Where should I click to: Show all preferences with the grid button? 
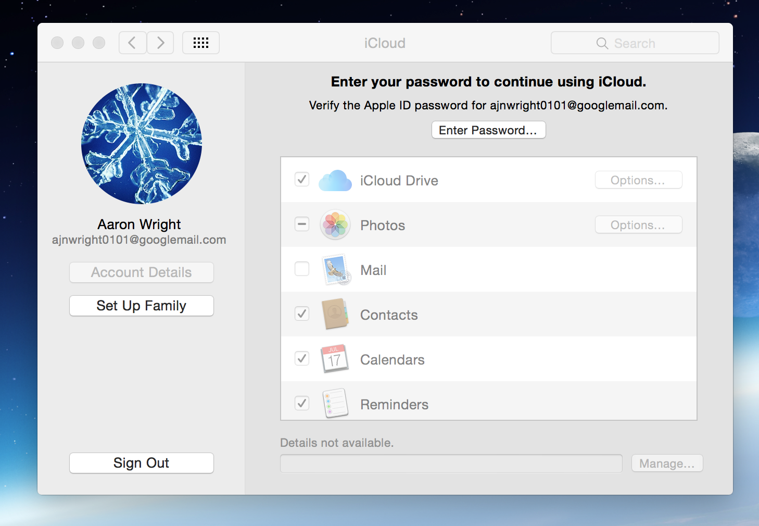coord(201,43)
